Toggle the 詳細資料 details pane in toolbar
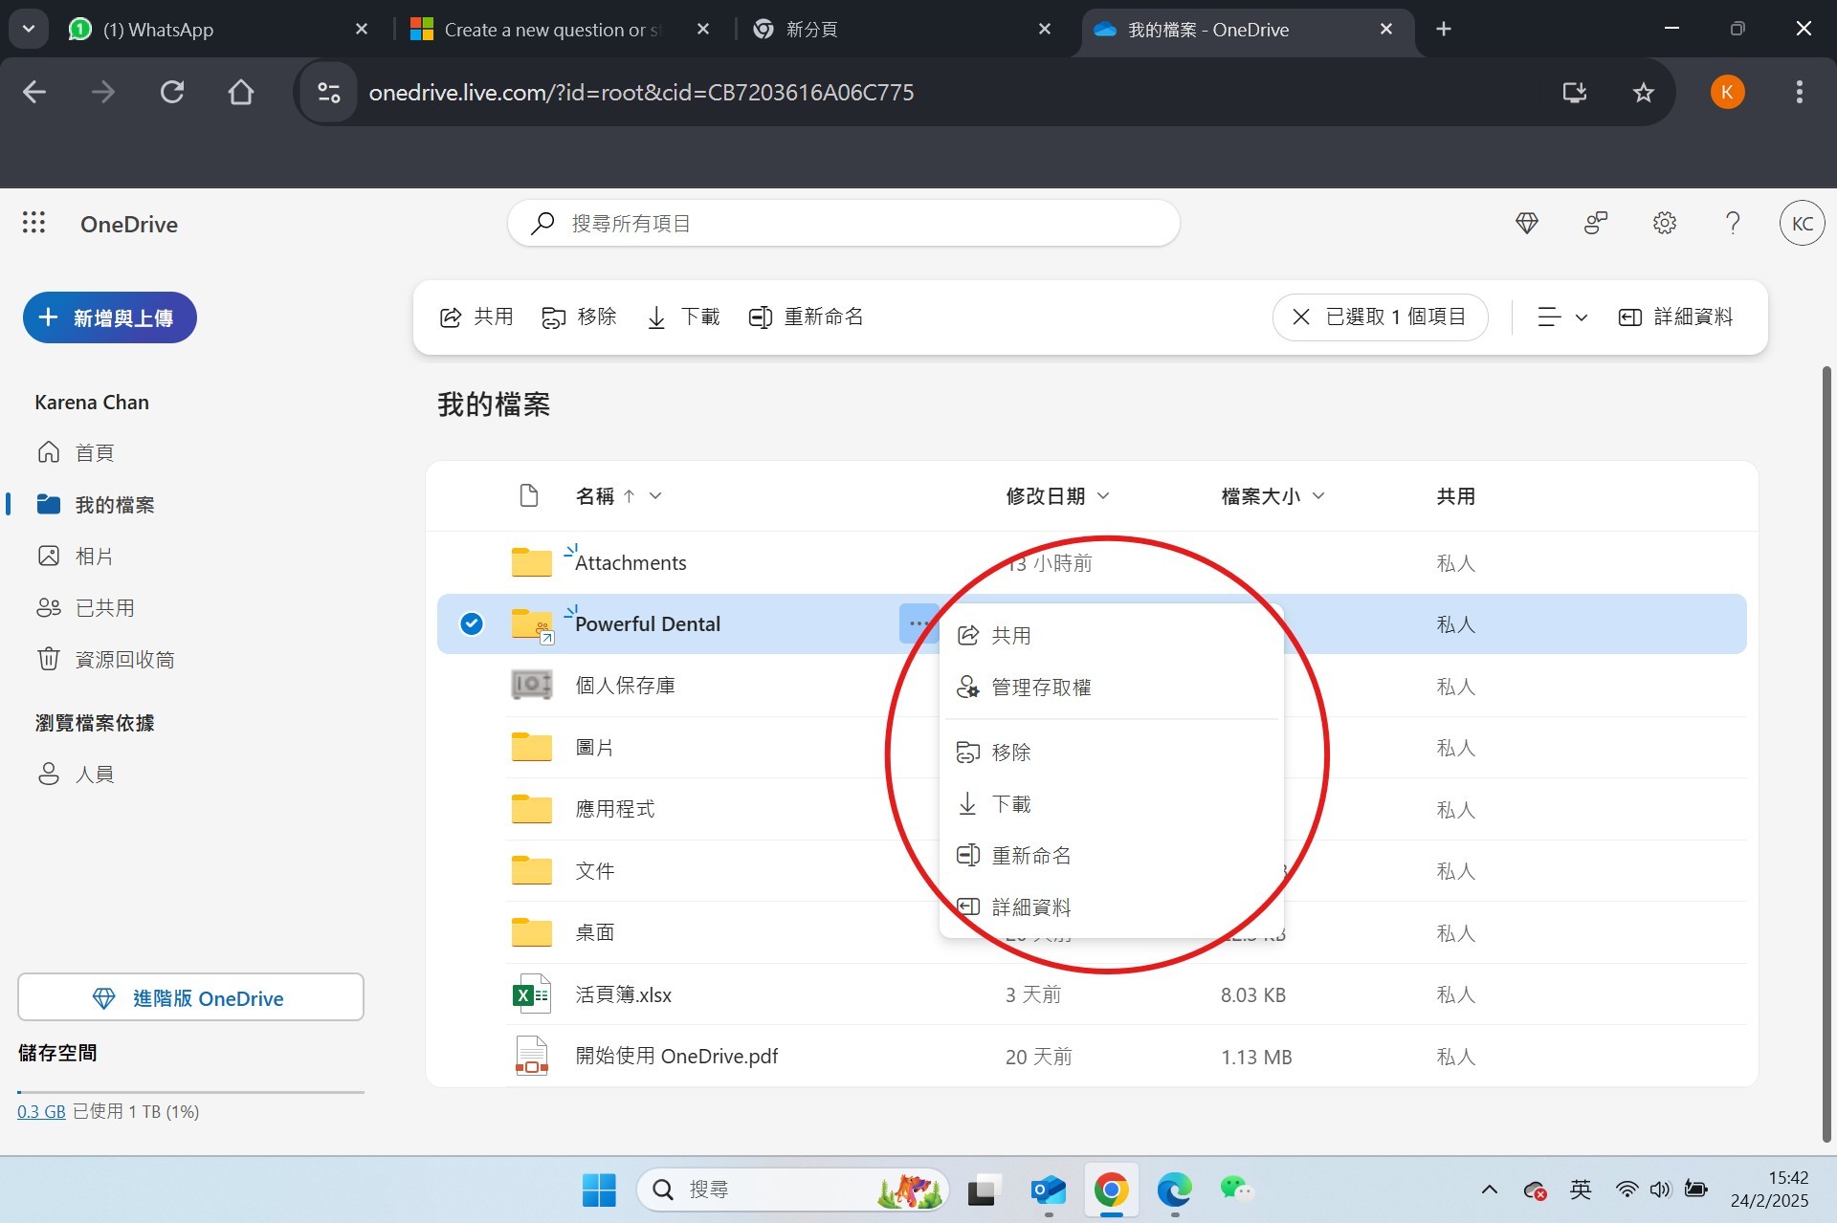1837x1223 pixels. [1675, 317]
